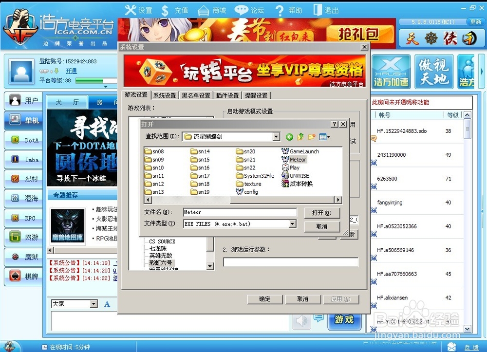Click the user avatar picture
Viewport: 487px width, 352px height.
click(21, 71)
